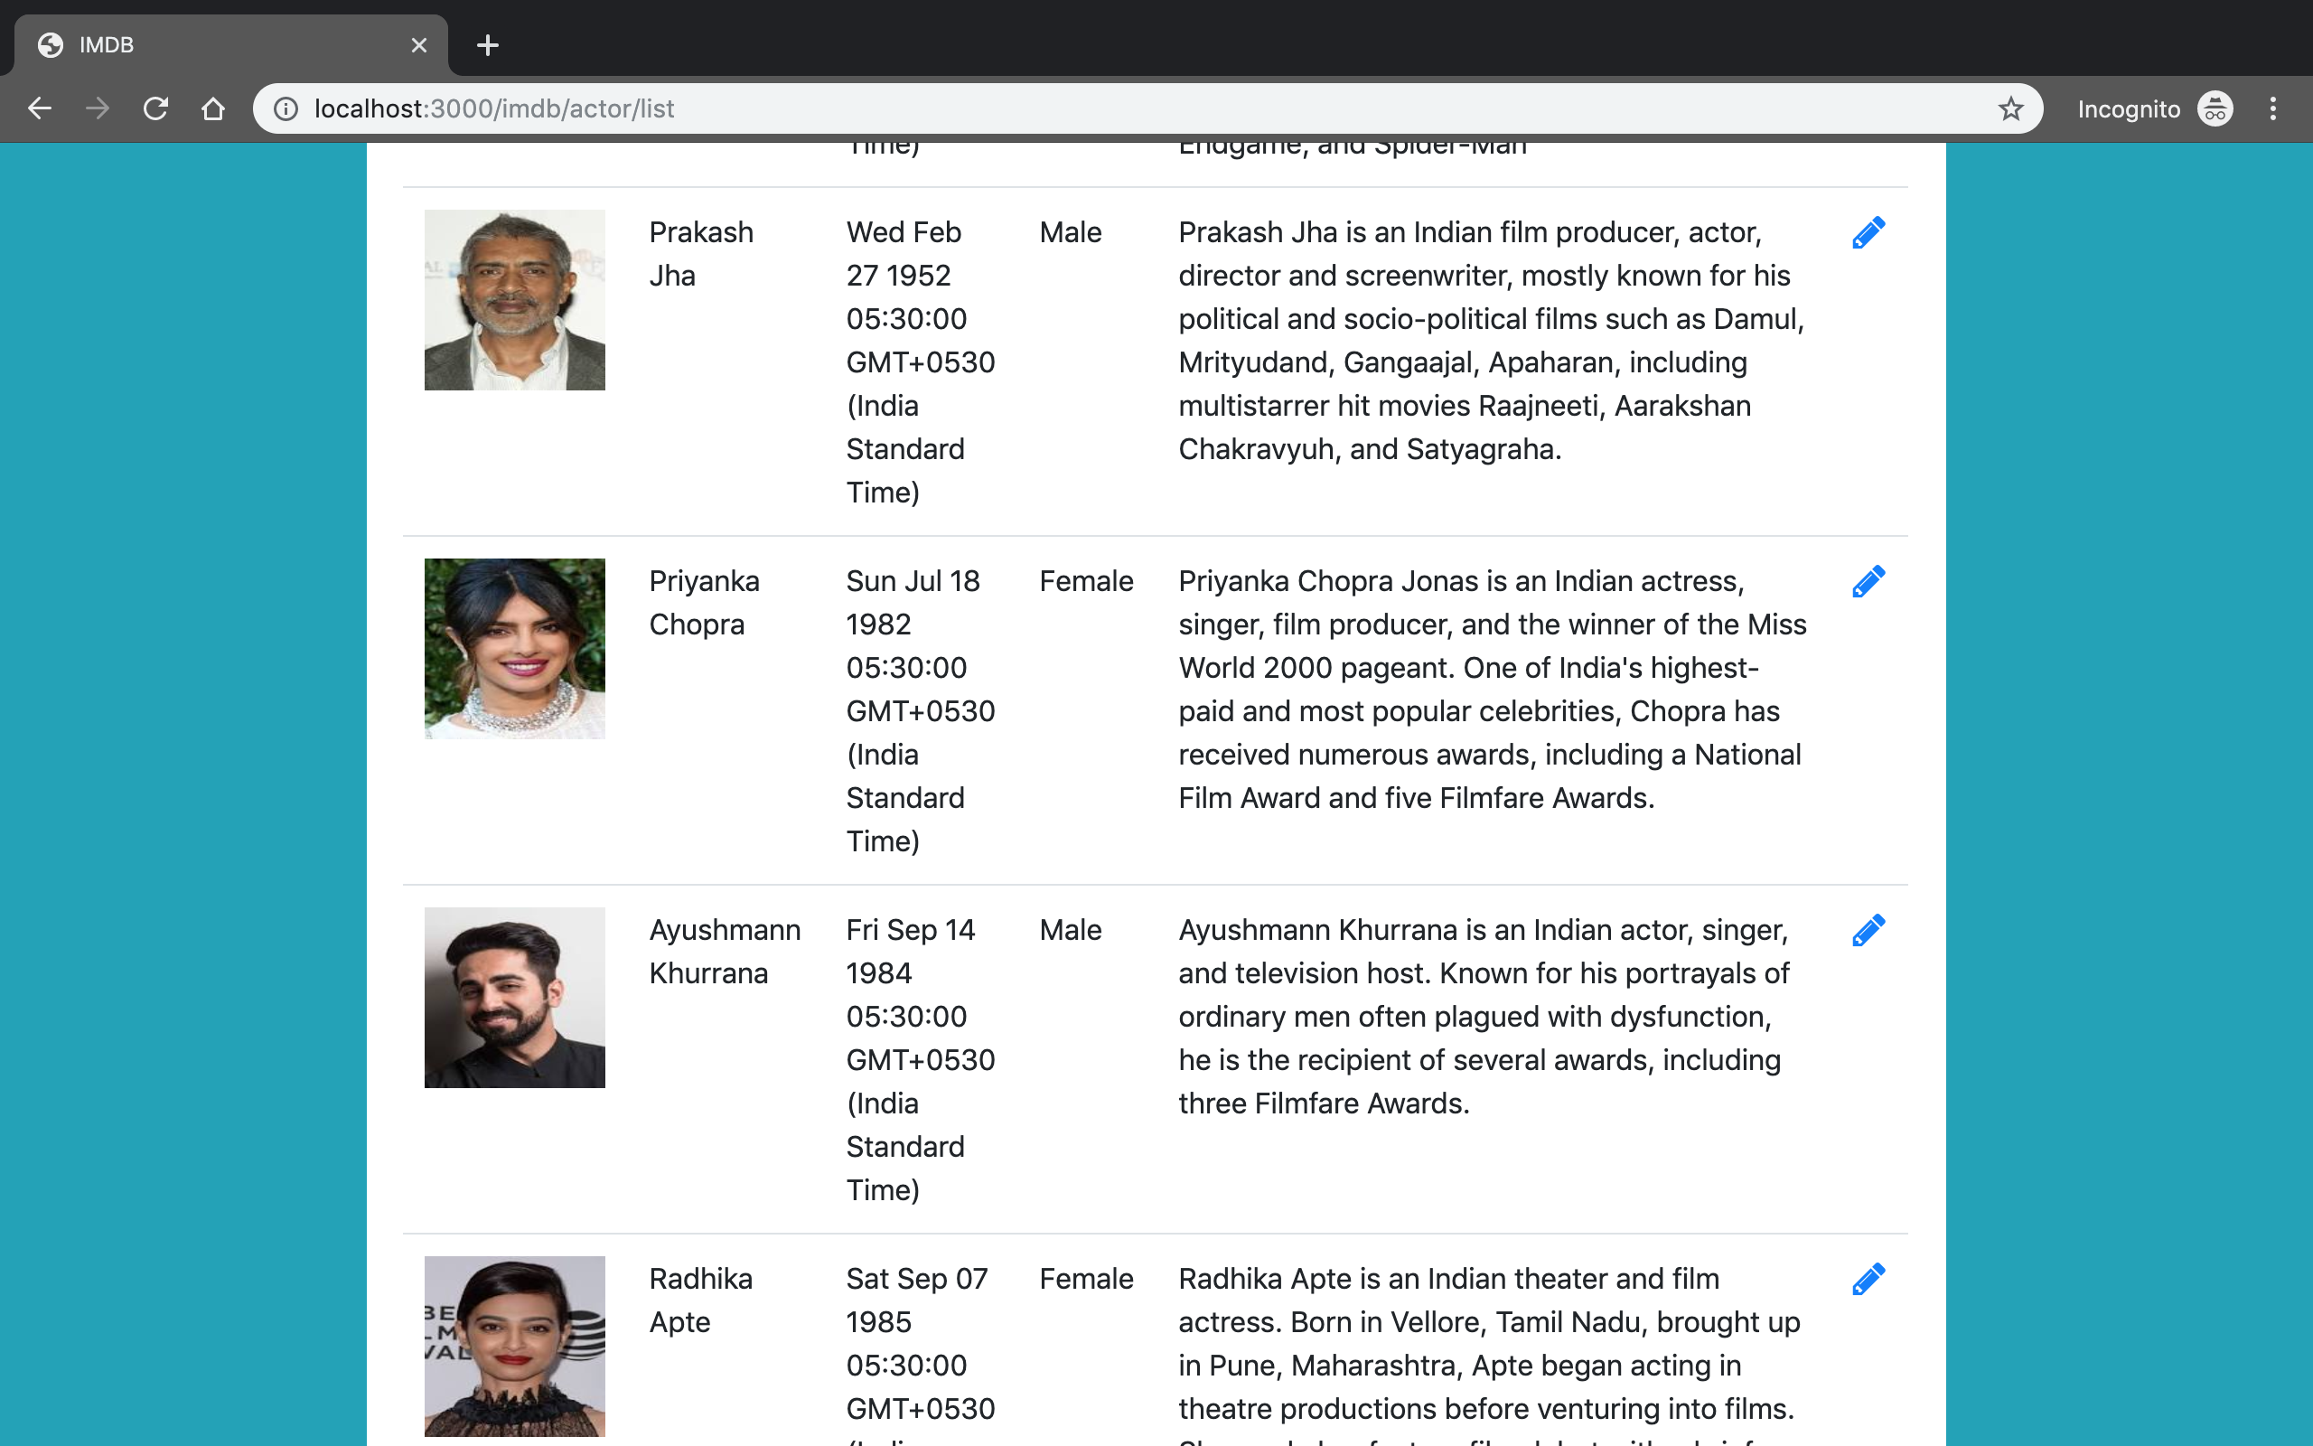Viewport: 2313px width, 1446px height.
Task: Open a new browser tab
Action: click(488, 45)
